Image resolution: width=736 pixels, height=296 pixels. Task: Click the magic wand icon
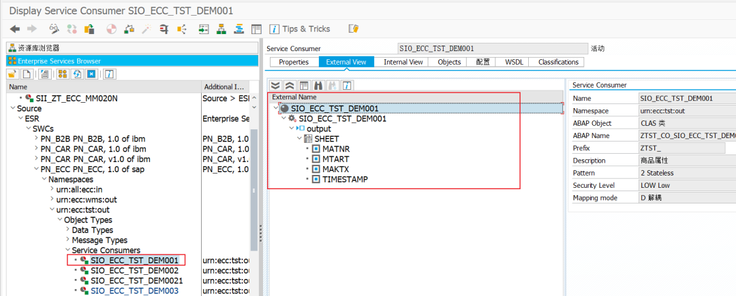point(146,29)
